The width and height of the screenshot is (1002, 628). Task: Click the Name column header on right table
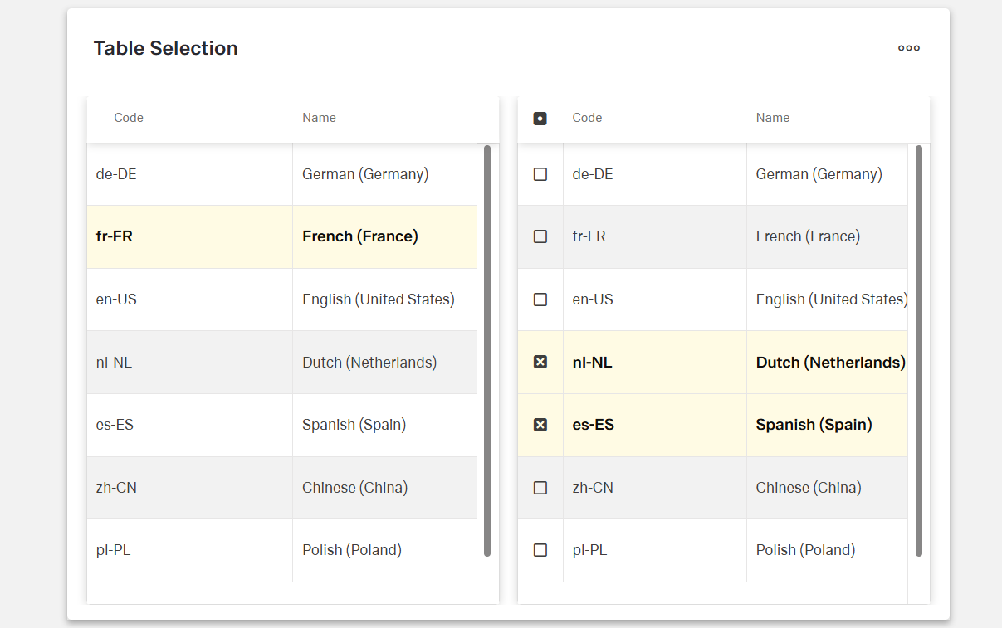pos(773,118)
